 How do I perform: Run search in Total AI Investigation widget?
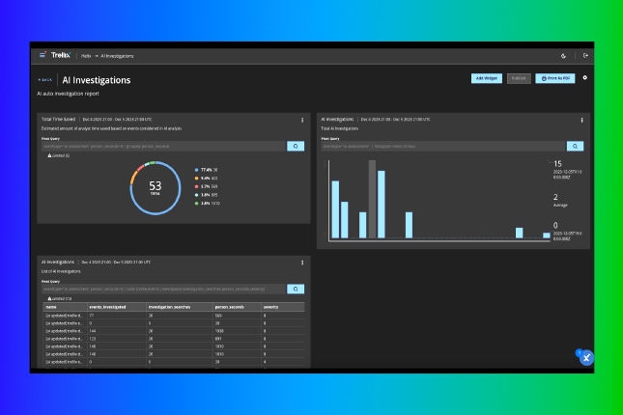click(x=575, y=146)
